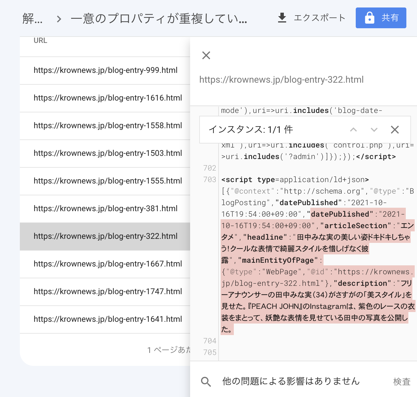Click the 検査 inspect button
This screenshot has height=397, width=417.
[401, 382]
